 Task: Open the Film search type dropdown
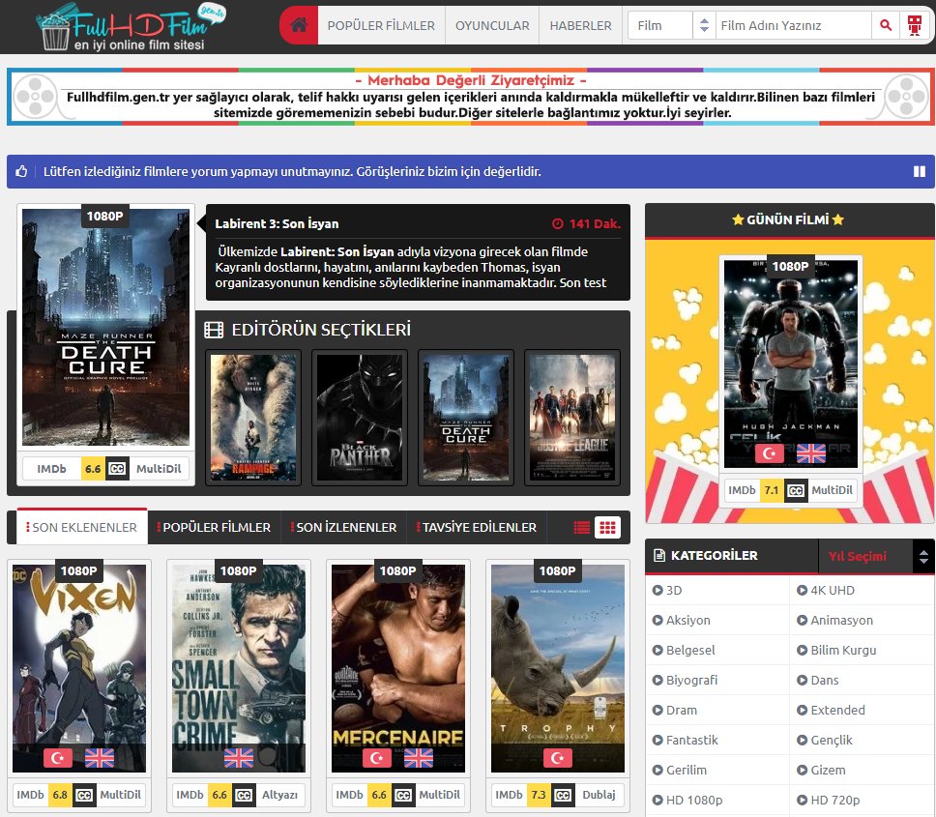point(672,26)
